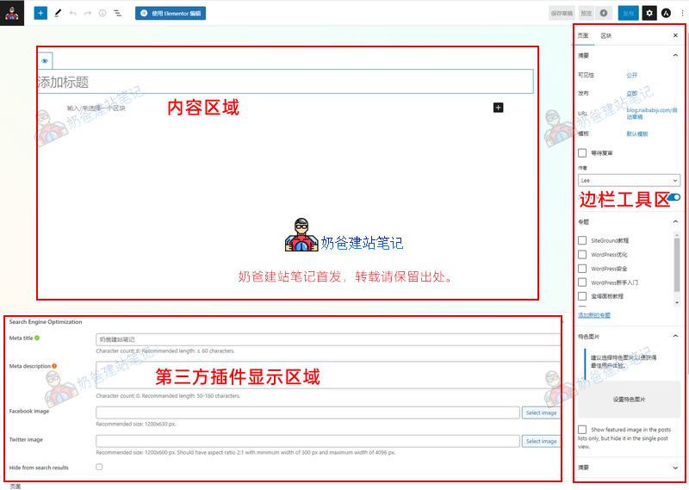Check Hide from search results checkbox

[x=99, y=467]
